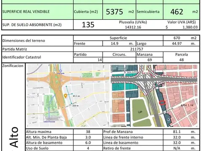Image resolution: width=202 pixels, height=151 pixels.
Task: Select the Parcela value 48
Action: click(181, 60)
